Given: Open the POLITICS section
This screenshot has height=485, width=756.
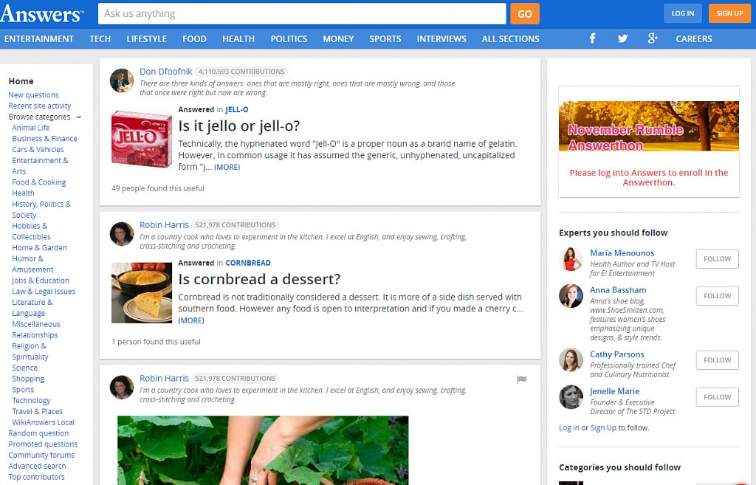Looking at the screenshot, I should (289, 39).
